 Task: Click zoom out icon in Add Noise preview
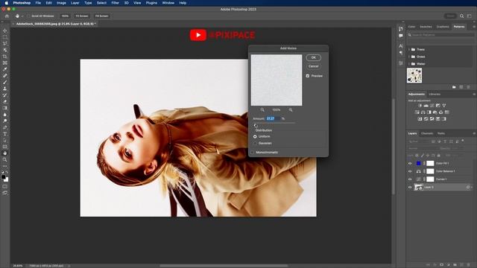[x=262, y=109]
